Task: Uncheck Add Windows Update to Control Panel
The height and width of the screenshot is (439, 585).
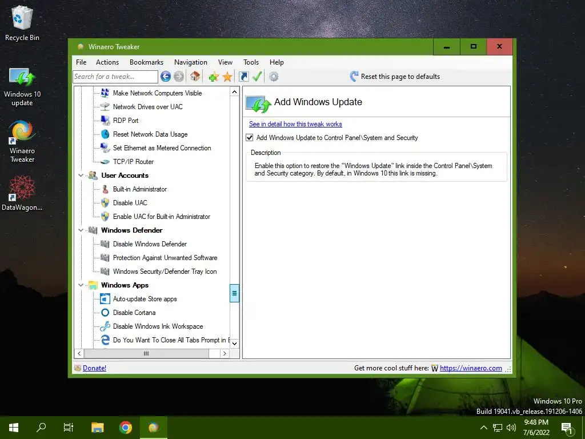Action: (250, 138)
